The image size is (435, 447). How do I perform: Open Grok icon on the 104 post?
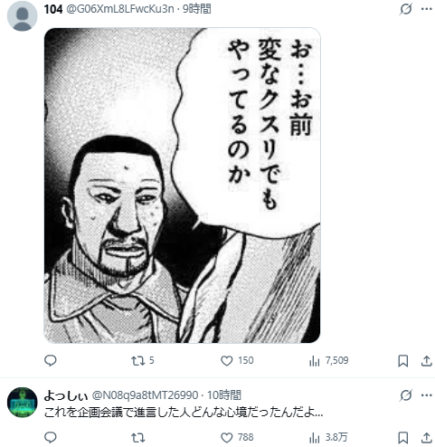coord(405,9)
